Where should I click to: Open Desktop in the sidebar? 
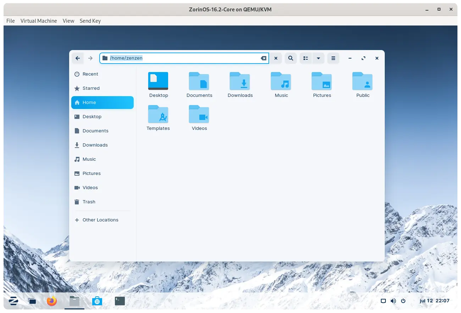point(102,117)
